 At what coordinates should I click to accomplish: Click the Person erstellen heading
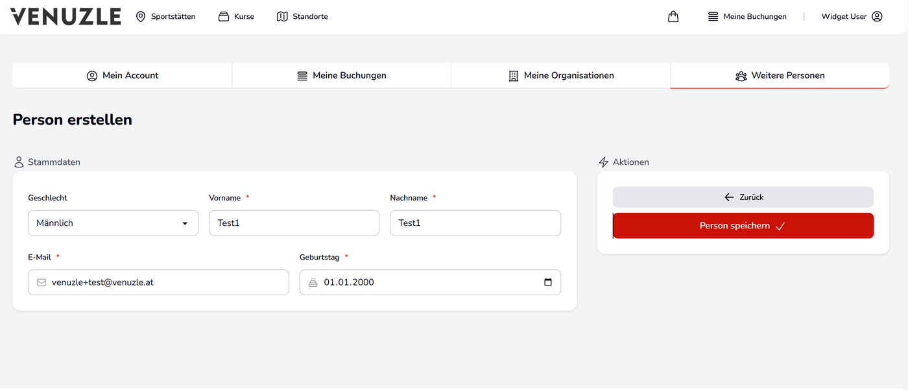pyautogui.click(x=73, y=119)
